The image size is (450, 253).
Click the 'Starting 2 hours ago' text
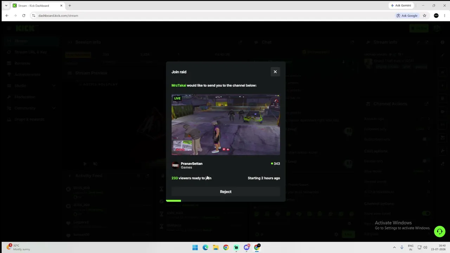point(264,178)
